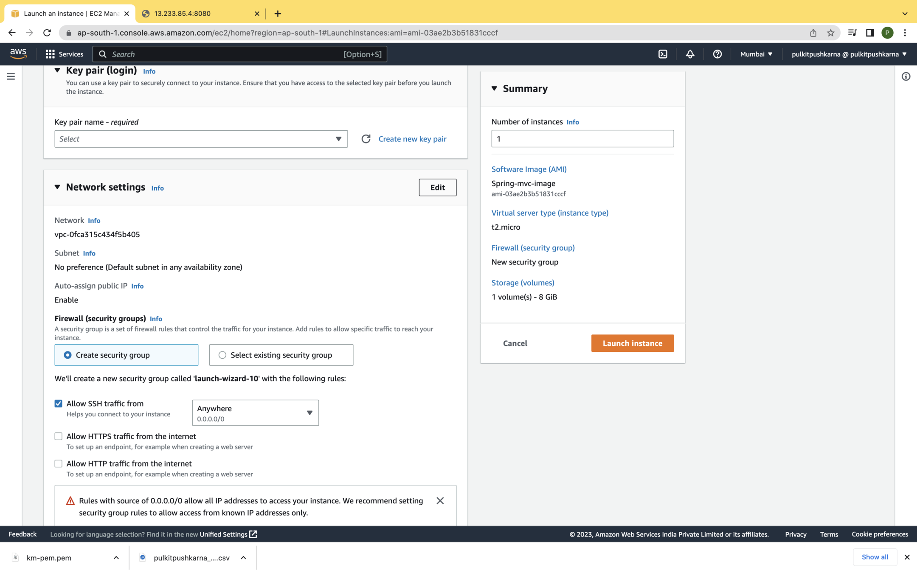Open the SSH source Anywhere dropdown
This screenshot has height=573, width=917.
pyautogui.click(x=255, y=413)
